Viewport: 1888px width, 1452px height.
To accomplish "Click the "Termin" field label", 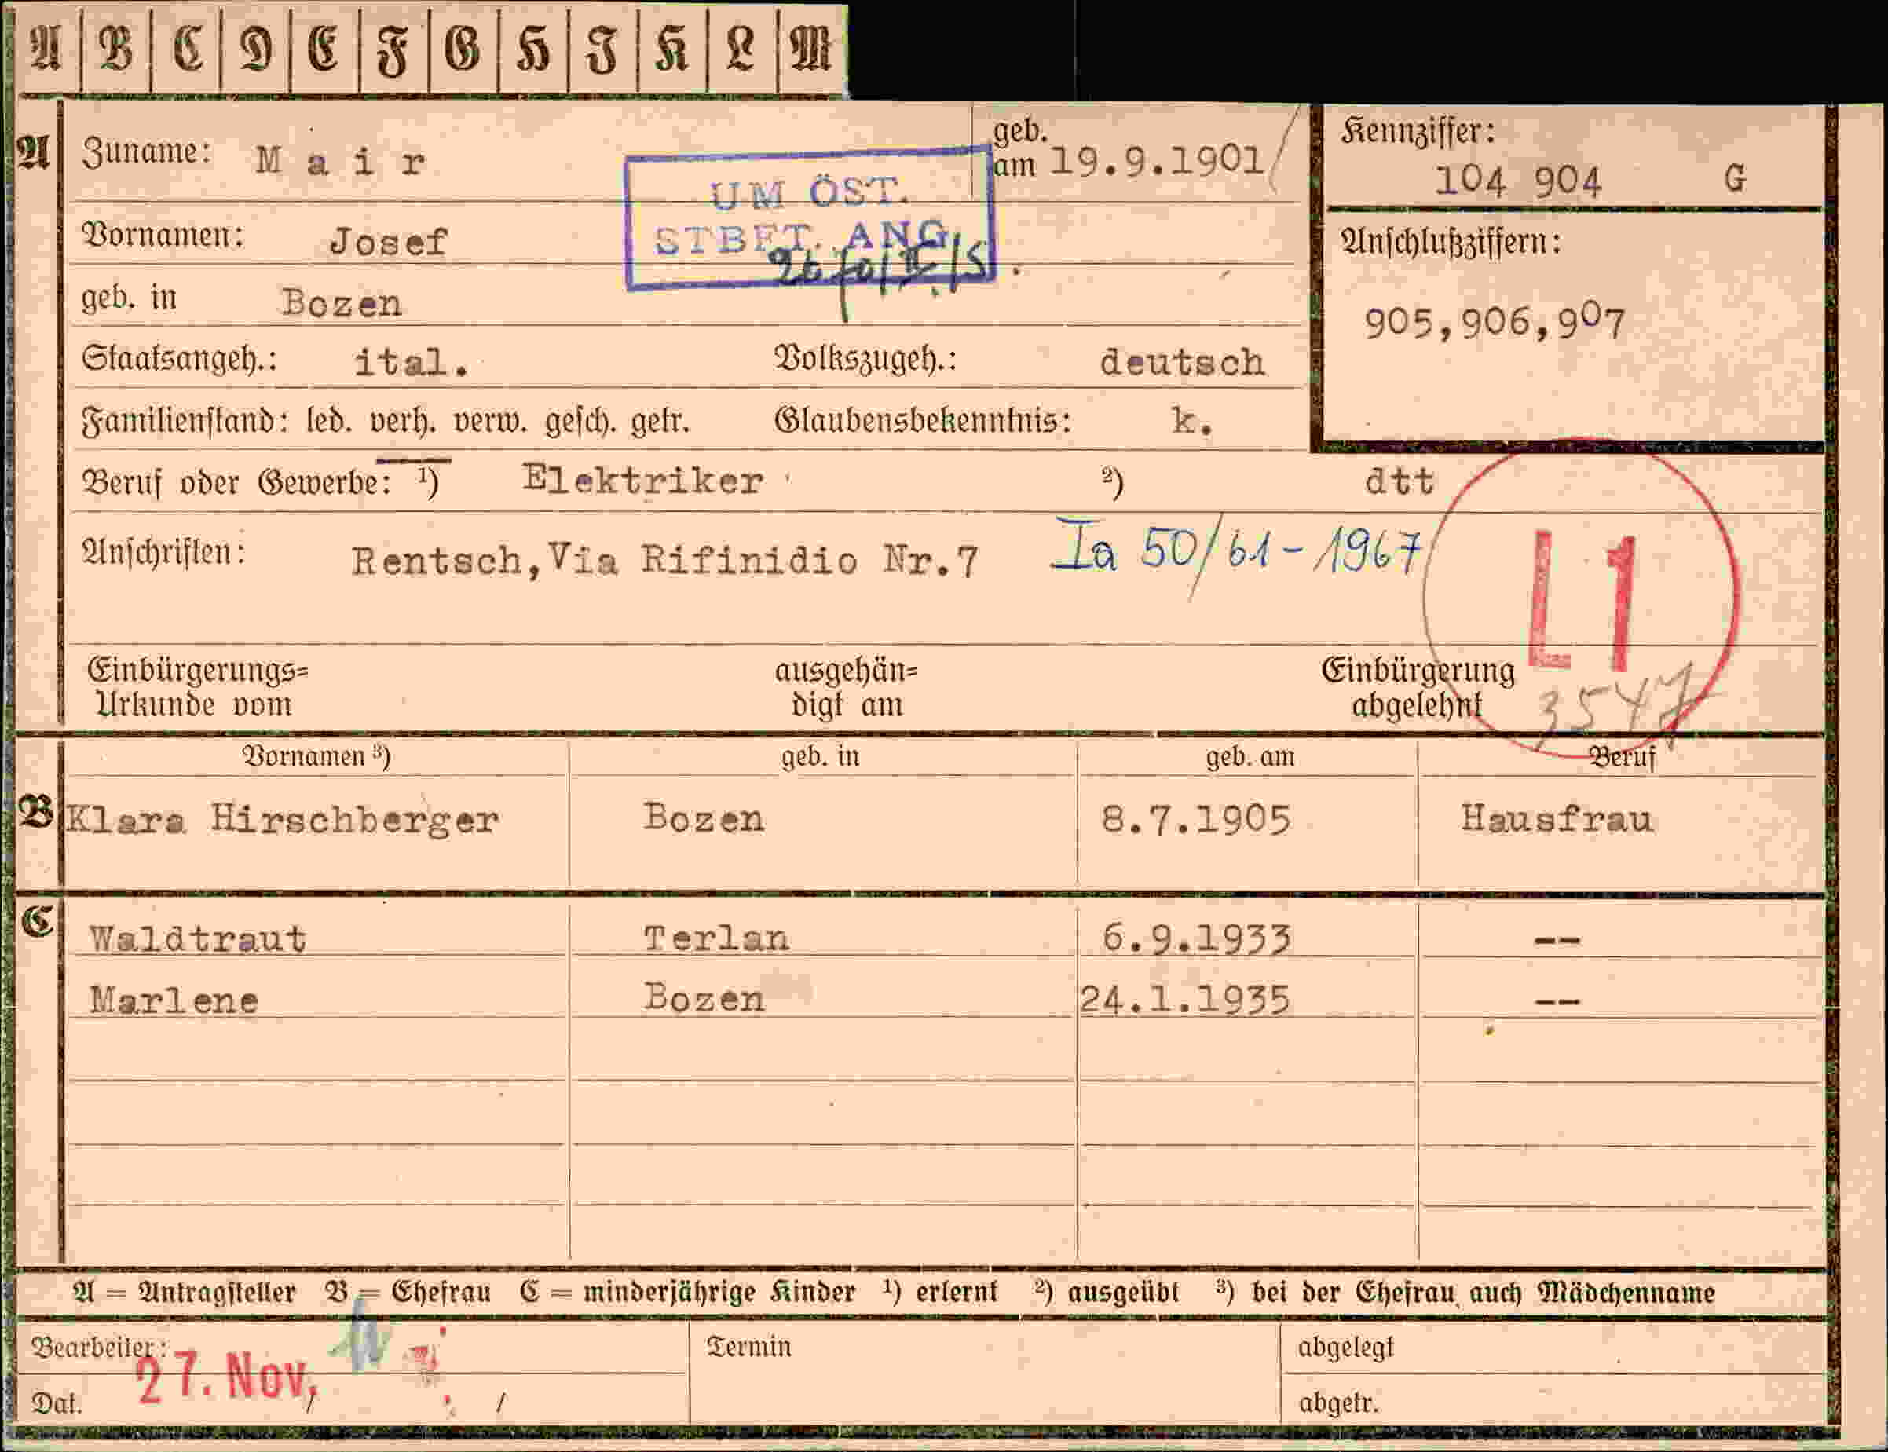I will (748, 1347).
